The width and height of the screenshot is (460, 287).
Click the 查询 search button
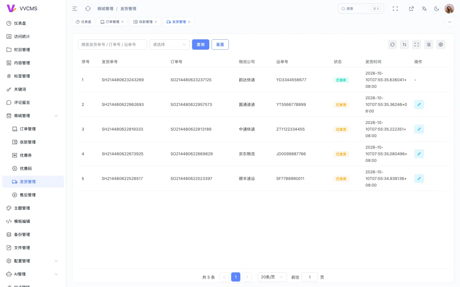tap(201, 44)
